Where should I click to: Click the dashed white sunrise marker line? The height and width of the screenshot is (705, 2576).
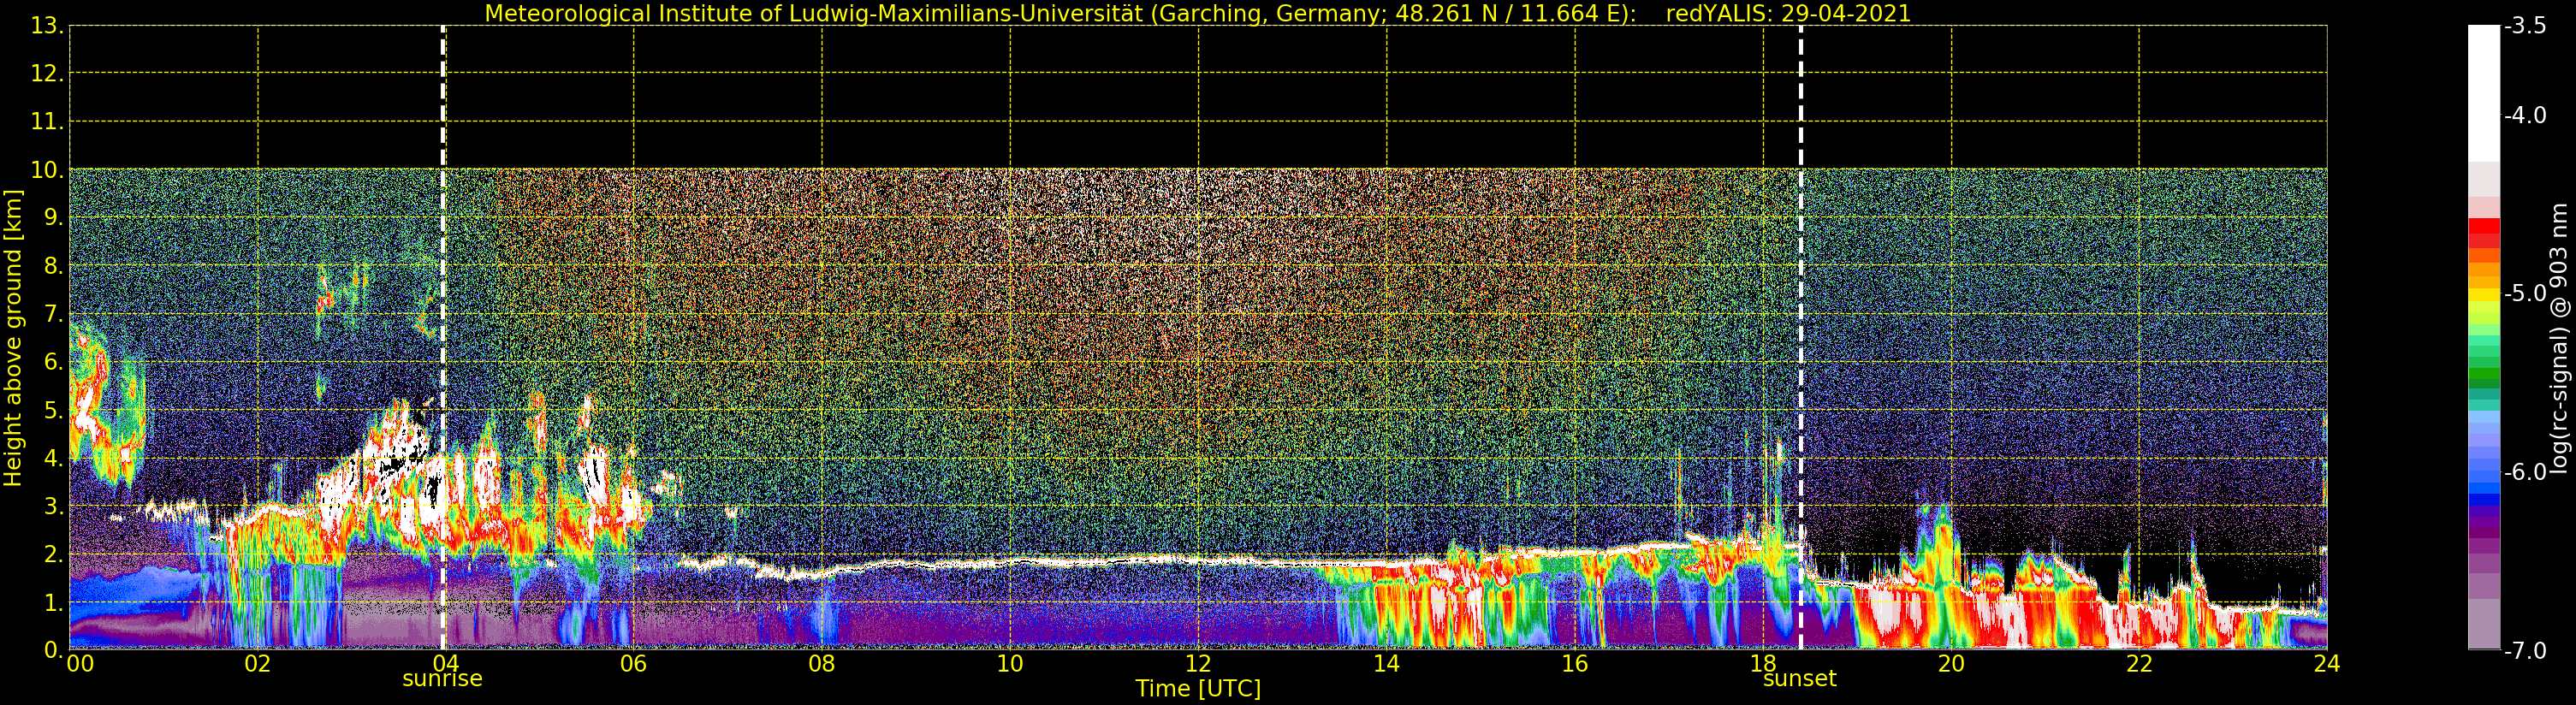pos(443,338)
